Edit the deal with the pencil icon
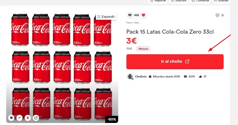This screenshot has height=125, width=238. [20, 118]
